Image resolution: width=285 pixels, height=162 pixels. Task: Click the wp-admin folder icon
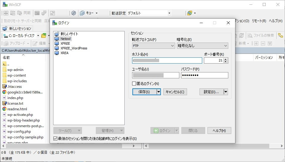click(4, 70)
